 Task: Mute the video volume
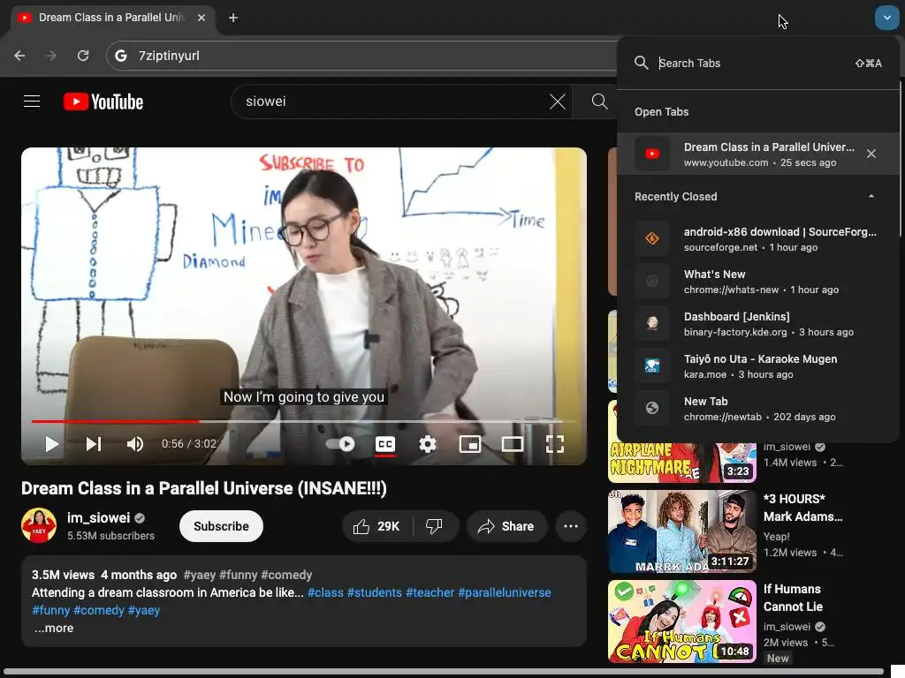pos(135,444)
